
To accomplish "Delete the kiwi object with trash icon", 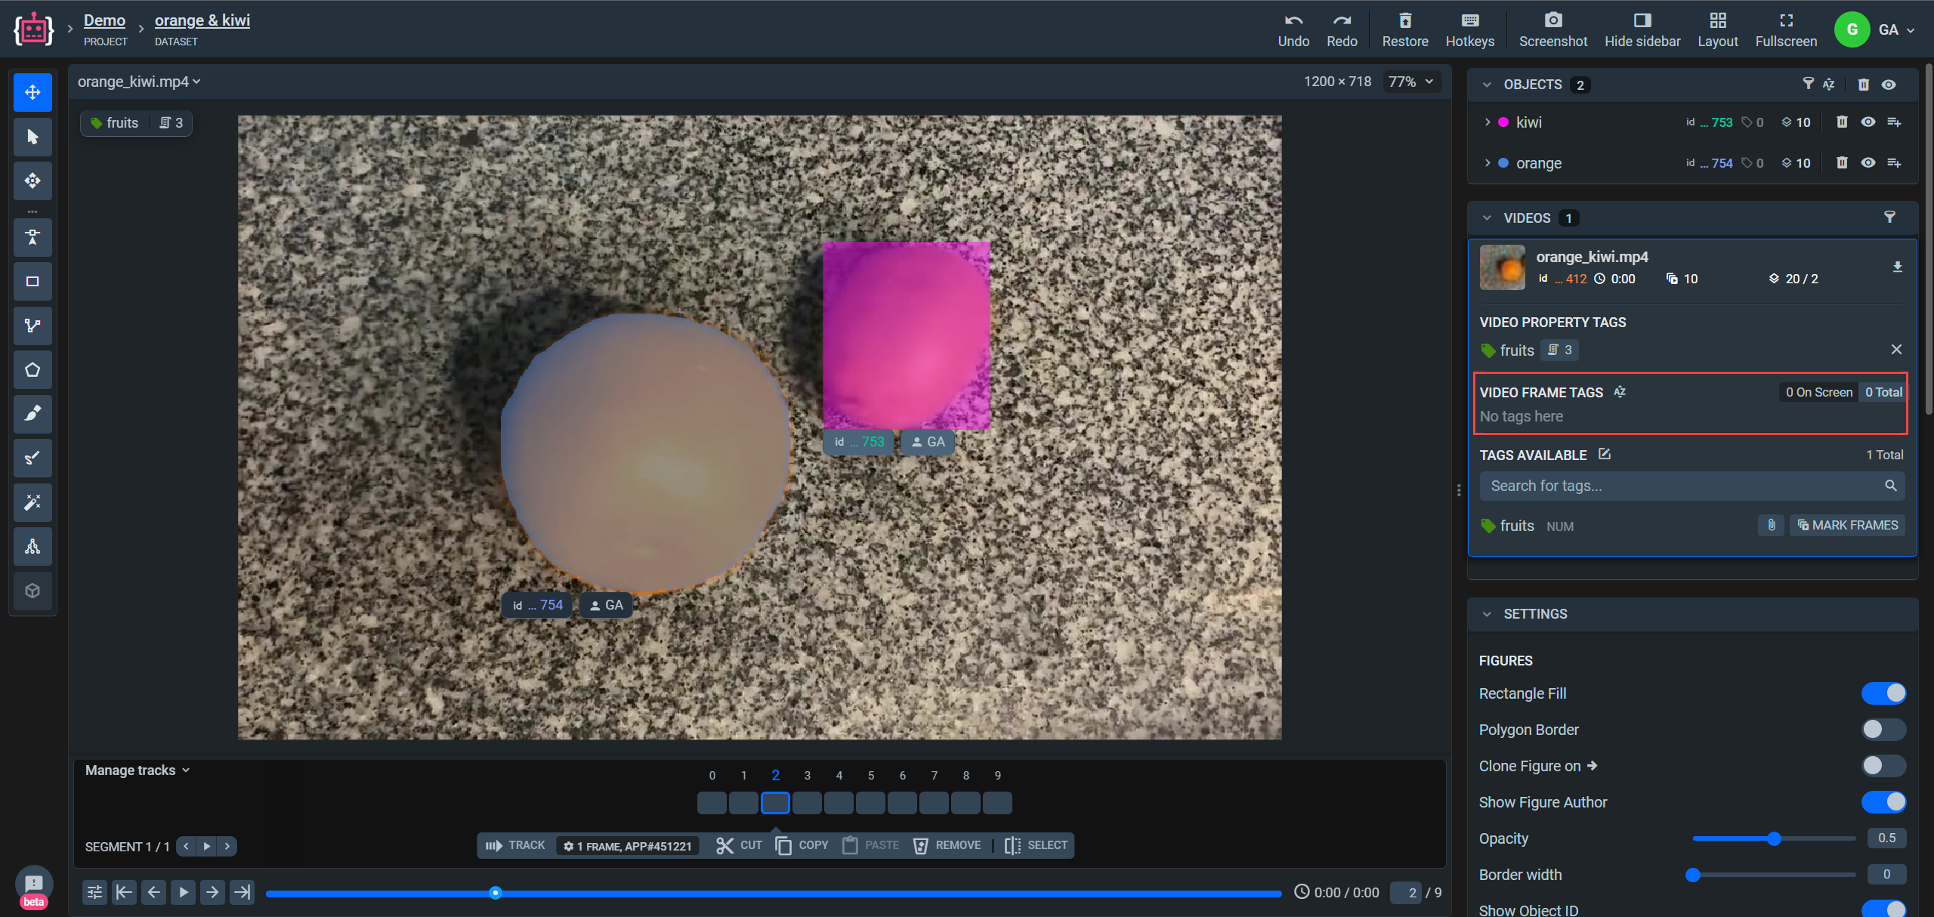I will (1842, 122).
